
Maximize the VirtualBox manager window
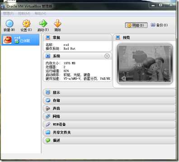tap(160, 5)
